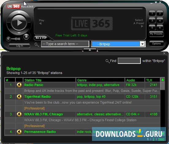
Task: Sort stations by Genre column
Action: click(100, 80)
